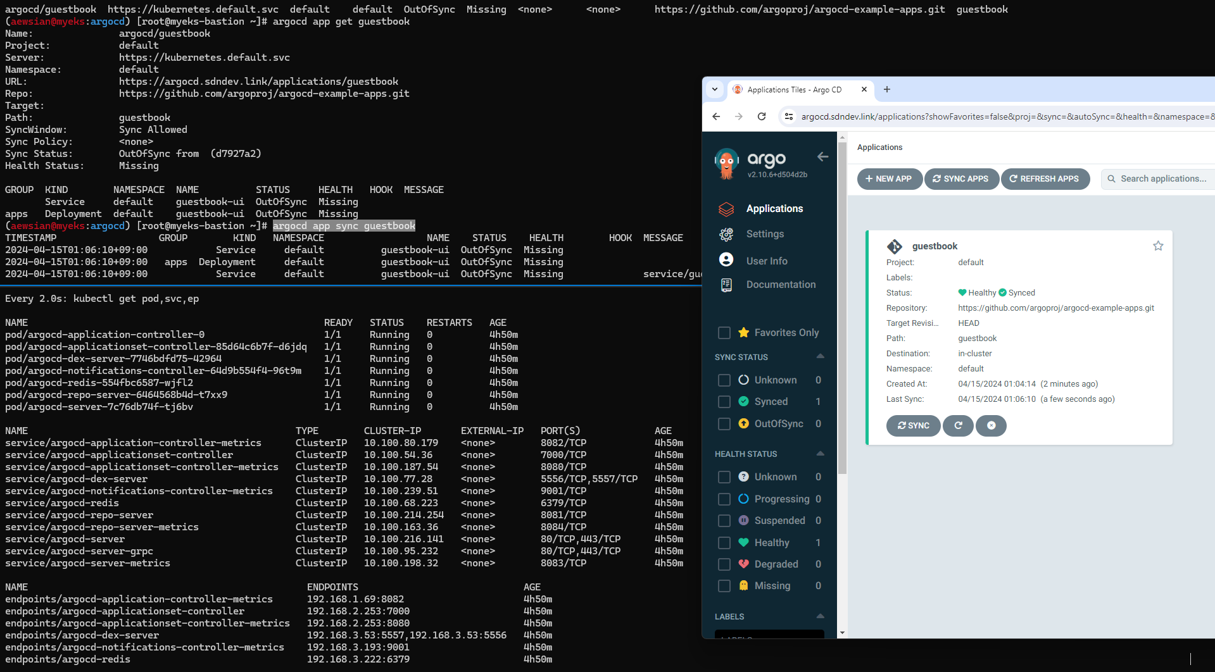The width and height of the screenshot is (1215, 672).
Task: Click the yellow ghost Missing icon in the filters
Action: point(743,585)
